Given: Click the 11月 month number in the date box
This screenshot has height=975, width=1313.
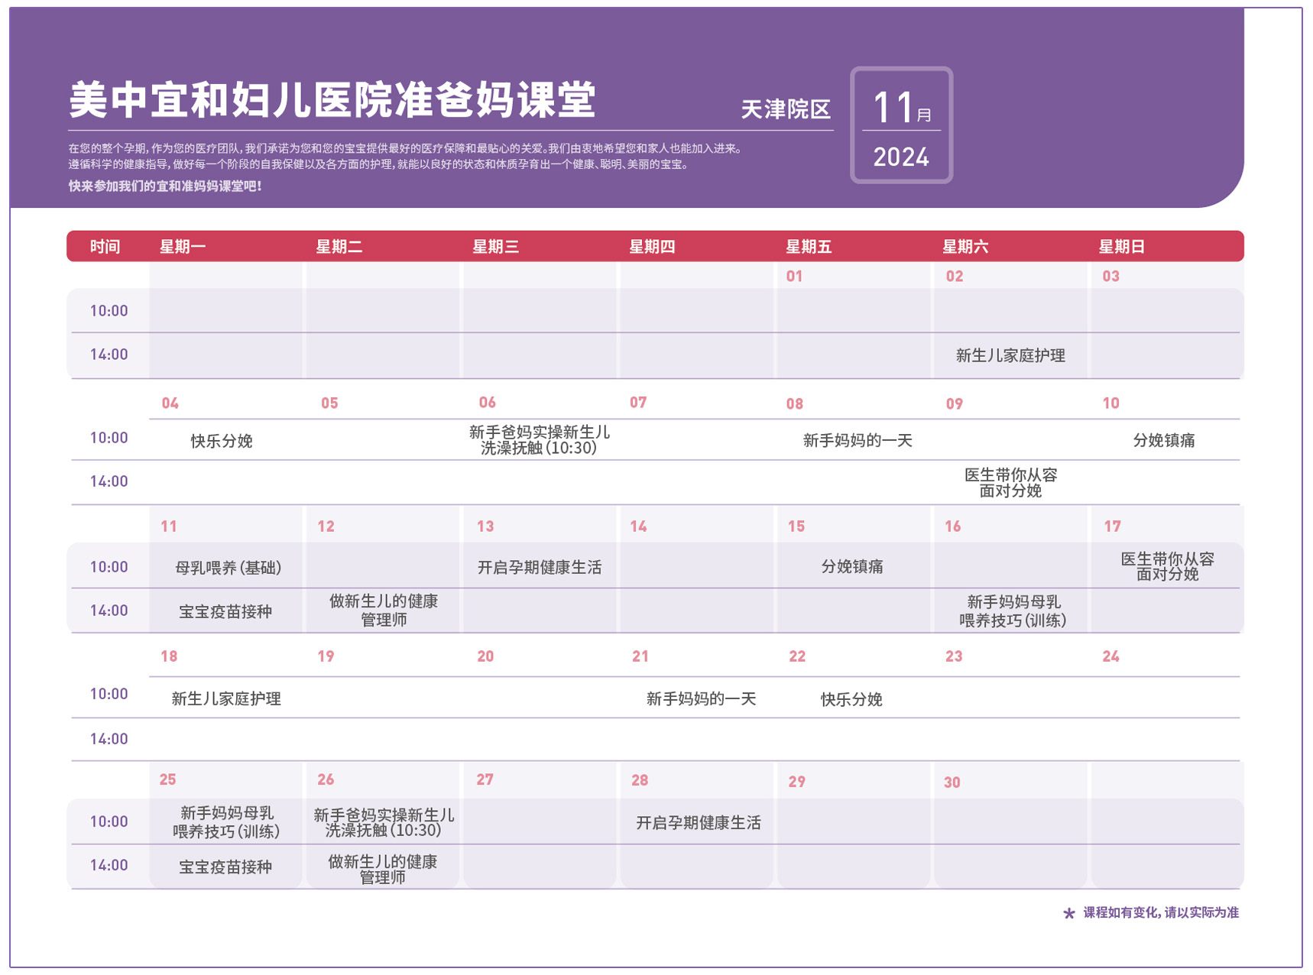Looking at the screenshot, I should click(902, 107).
